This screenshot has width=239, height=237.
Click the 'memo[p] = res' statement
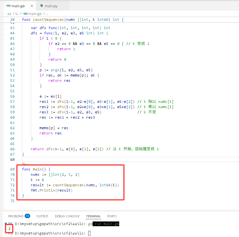[x=54, y=128]
